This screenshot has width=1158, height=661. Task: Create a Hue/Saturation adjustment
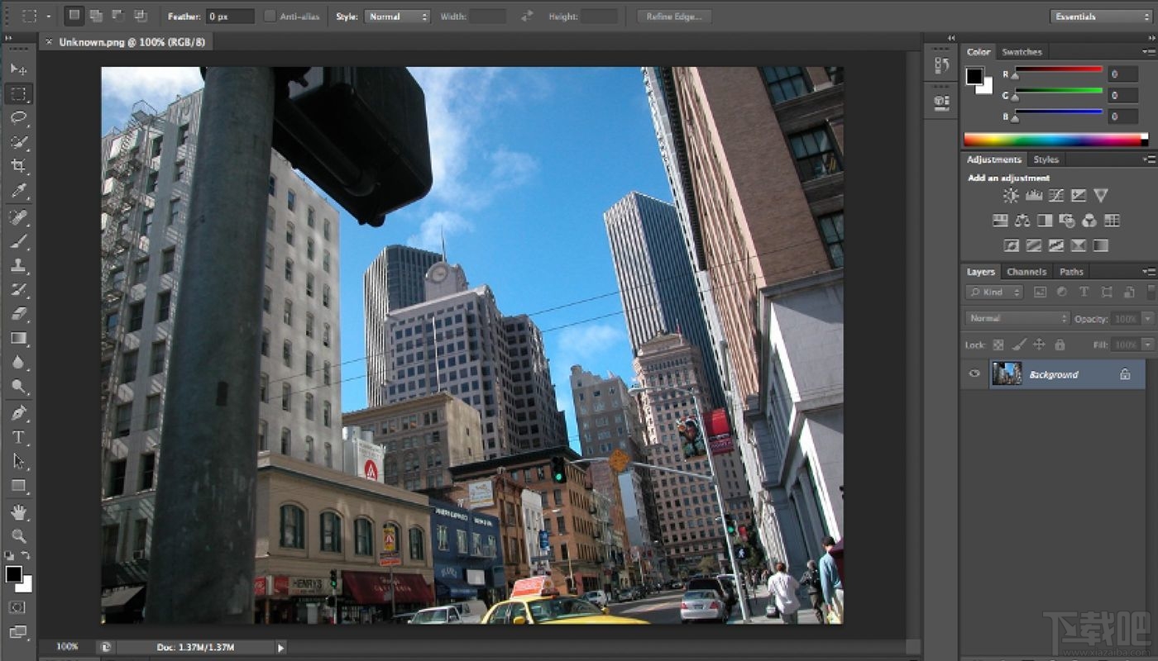[1000, 220]
